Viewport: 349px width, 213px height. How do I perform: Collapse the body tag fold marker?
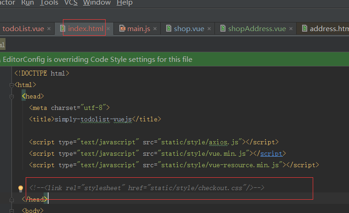tap(11, 211)
